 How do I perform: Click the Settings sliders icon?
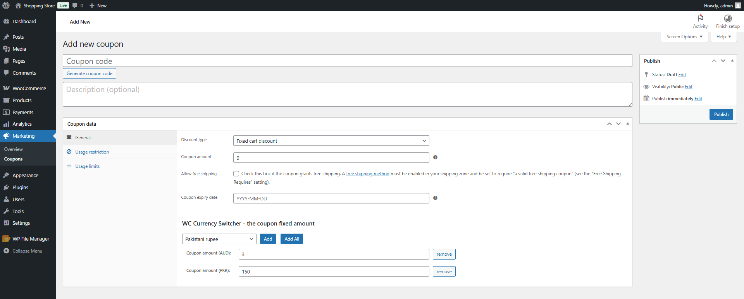pyautogui.click(x=6, y=223)
